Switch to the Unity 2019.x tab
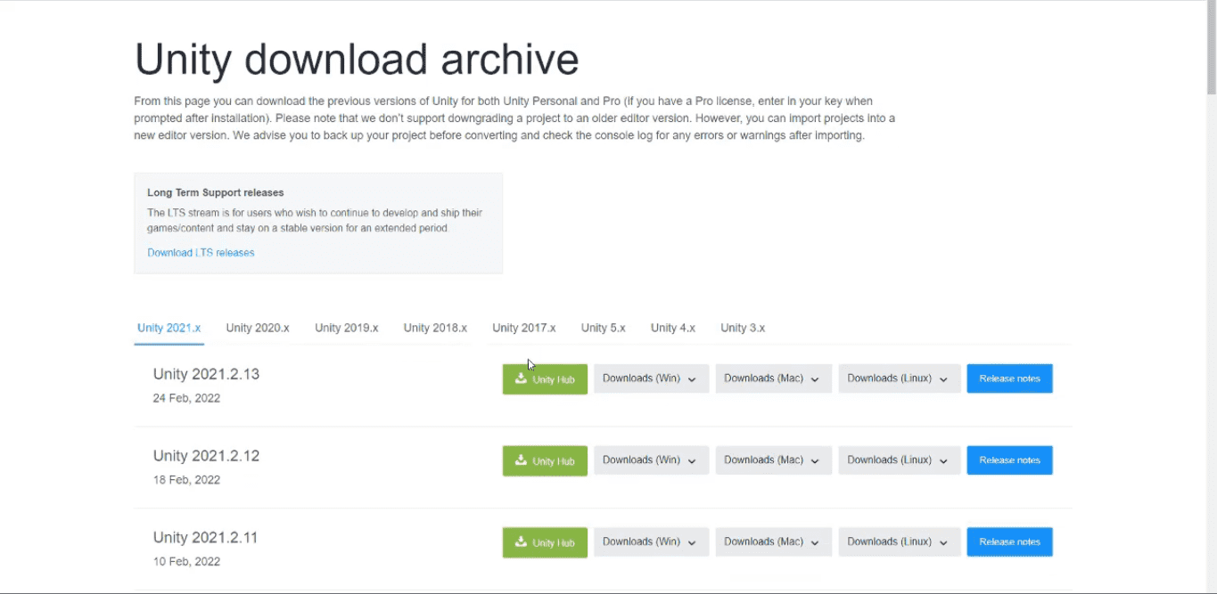 click(346, 328)
